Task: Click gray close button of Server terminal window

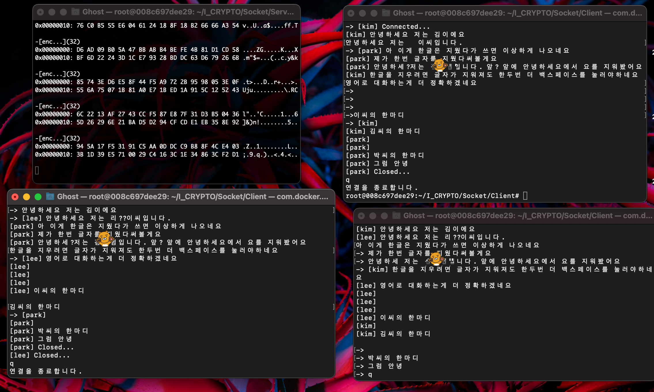Action: click(x=40, y=12)
